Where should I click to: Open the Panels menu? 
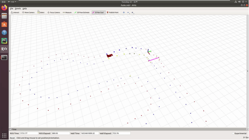[18, 9]
